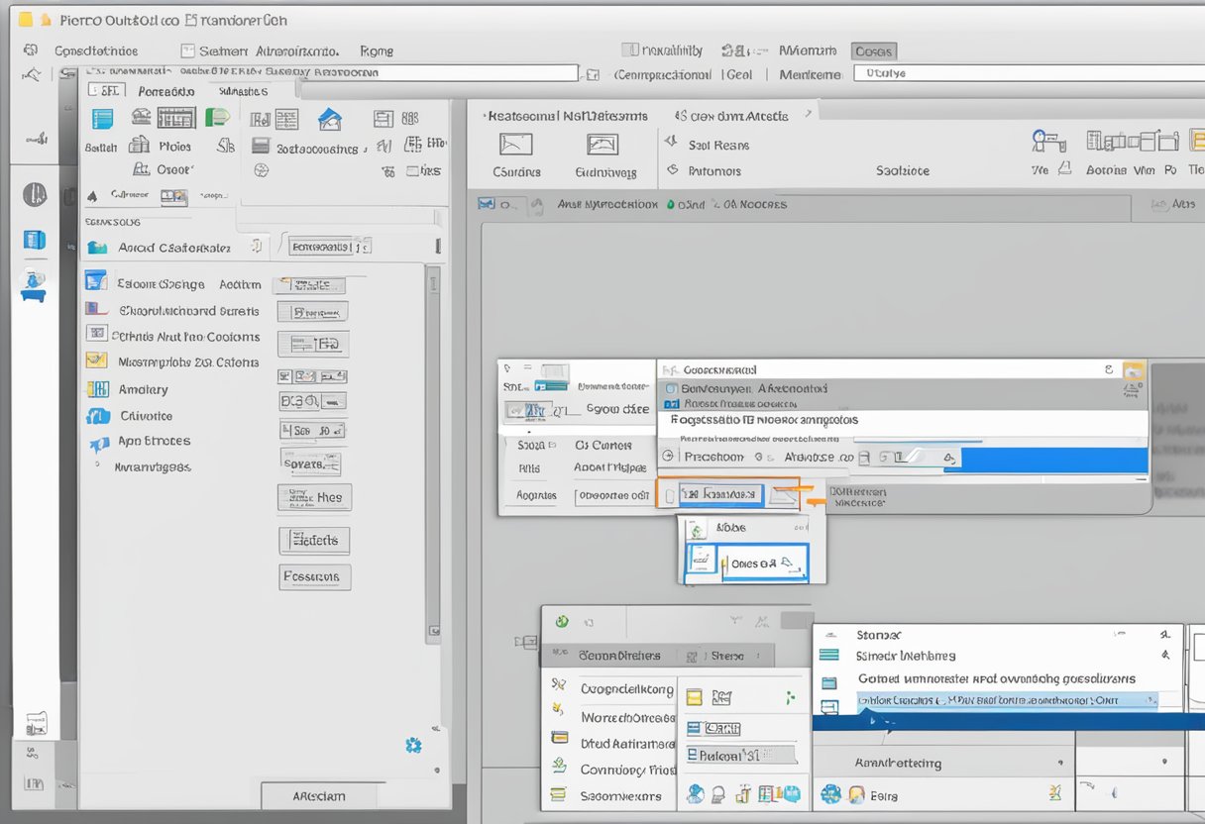This screenshot has width=1205, height=824.
Task: Toggle the checkbox next to Hnaiaittity
Action: [x=629, y=51]
